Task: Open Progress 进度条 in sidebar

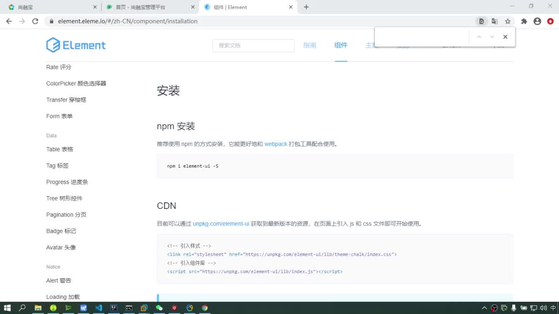Action: [x=67, y=182]
